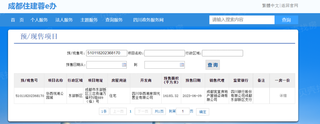Click the 行政区域 column header
320x124 pixels.
pos(75,80)
